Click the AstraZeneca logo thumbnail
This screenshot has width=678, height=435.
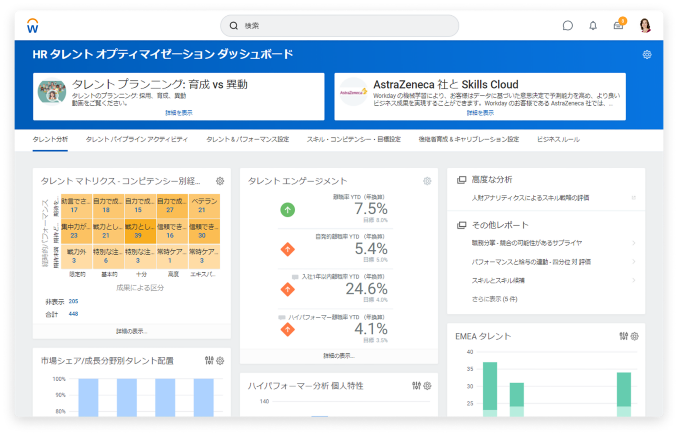(x=353, y=92)
